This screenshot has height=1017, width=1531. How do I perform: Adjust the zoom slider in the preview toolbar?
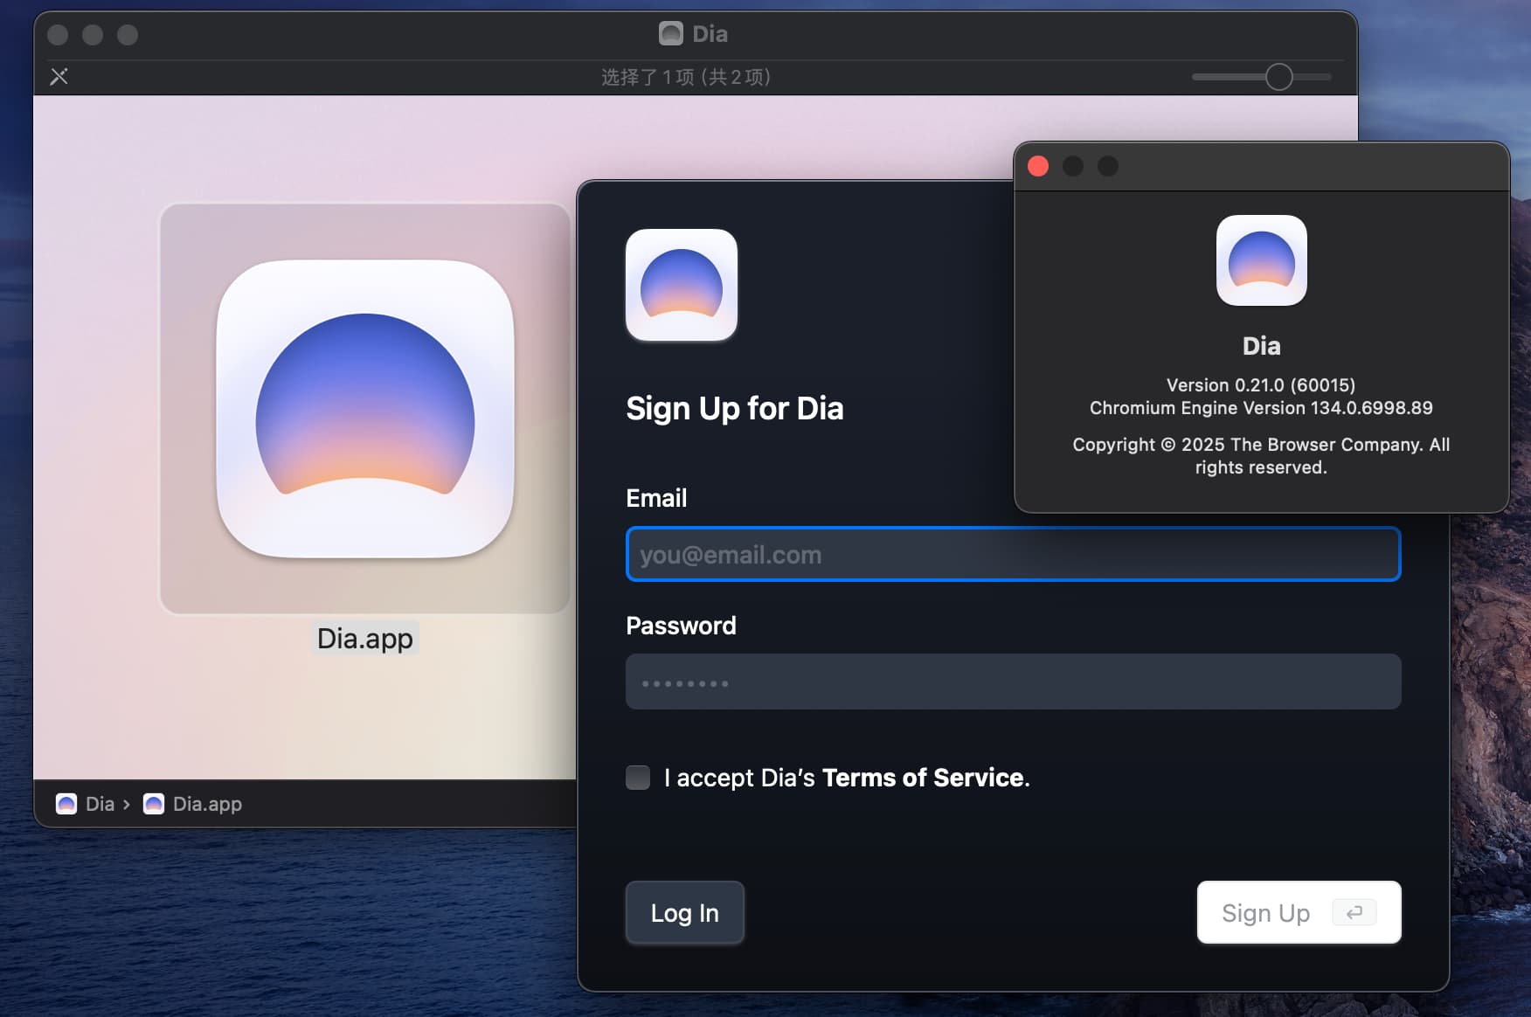coord(1278,77)
